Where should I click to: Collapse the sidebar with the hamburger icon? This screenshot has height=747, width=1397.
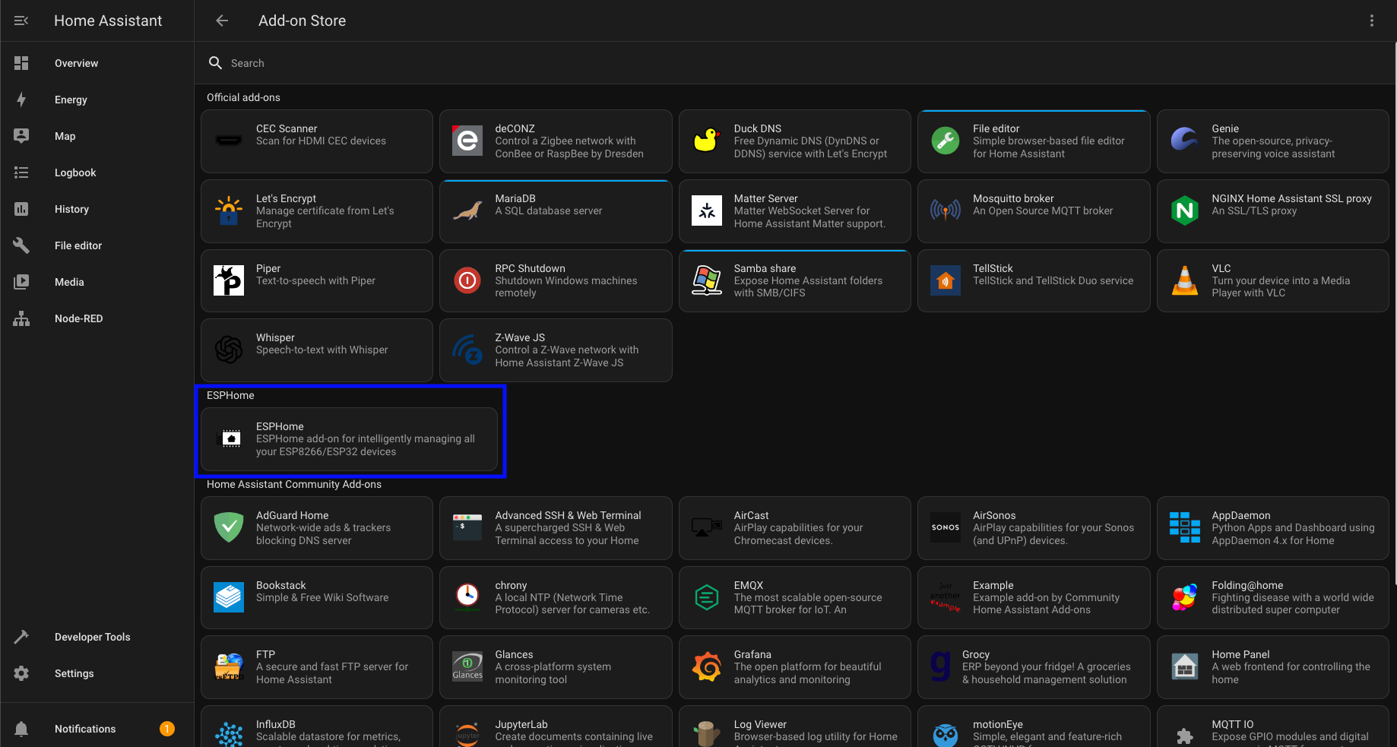point(21,21)
